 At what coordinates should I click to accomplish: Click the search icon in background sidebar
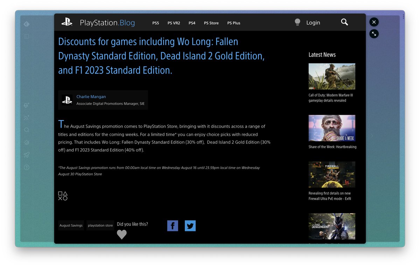pyautogui.click(x=27, y=130)
